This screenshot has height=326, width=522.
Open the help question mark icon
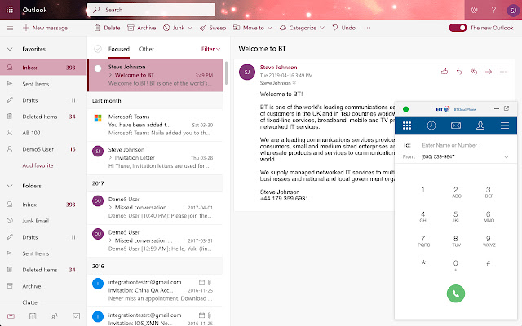coord(493,10)
